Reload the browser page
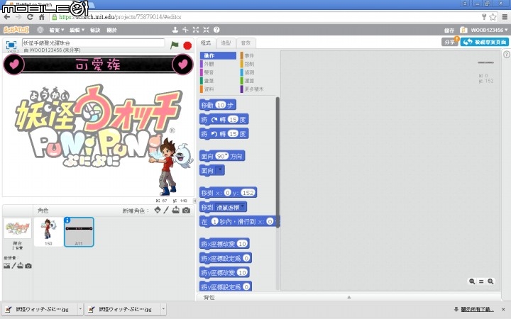The height and width of the screenshot is (319, 511). (30, 16)
